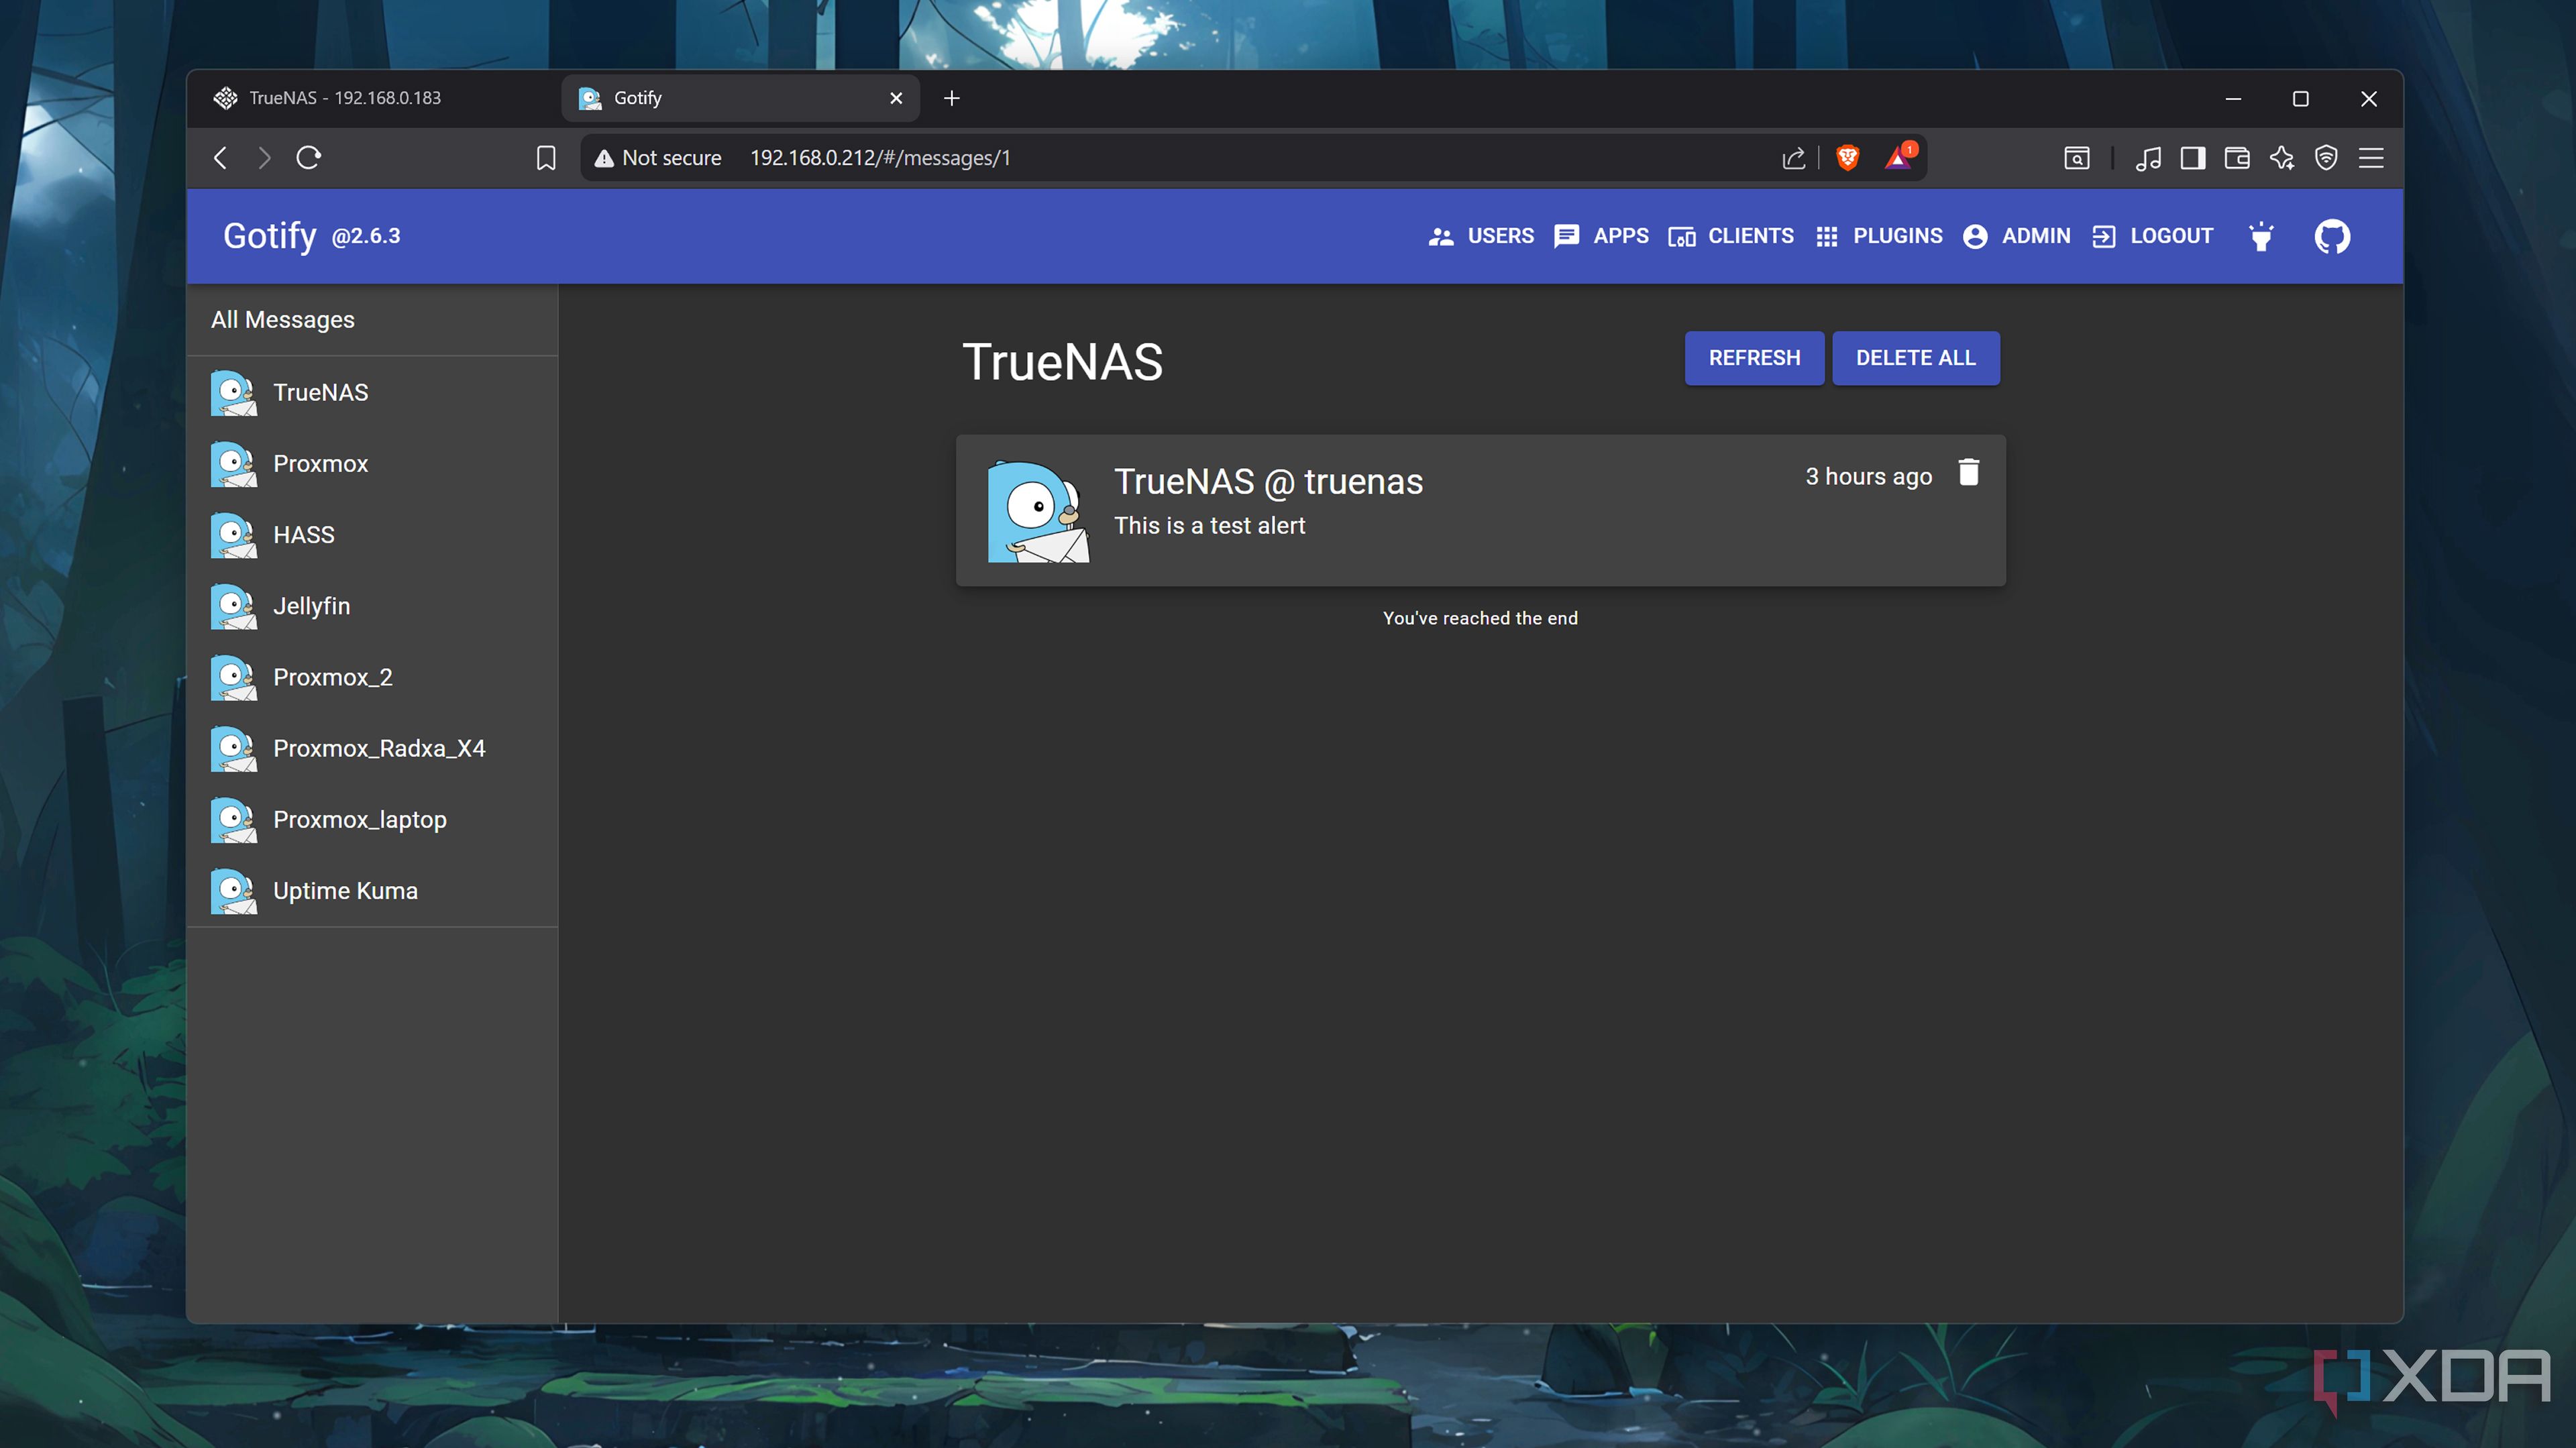This screenshot has width=2576, height=1448.
Task: Open Brave Shields lion icon
Action: click(x=1848, y=158)
